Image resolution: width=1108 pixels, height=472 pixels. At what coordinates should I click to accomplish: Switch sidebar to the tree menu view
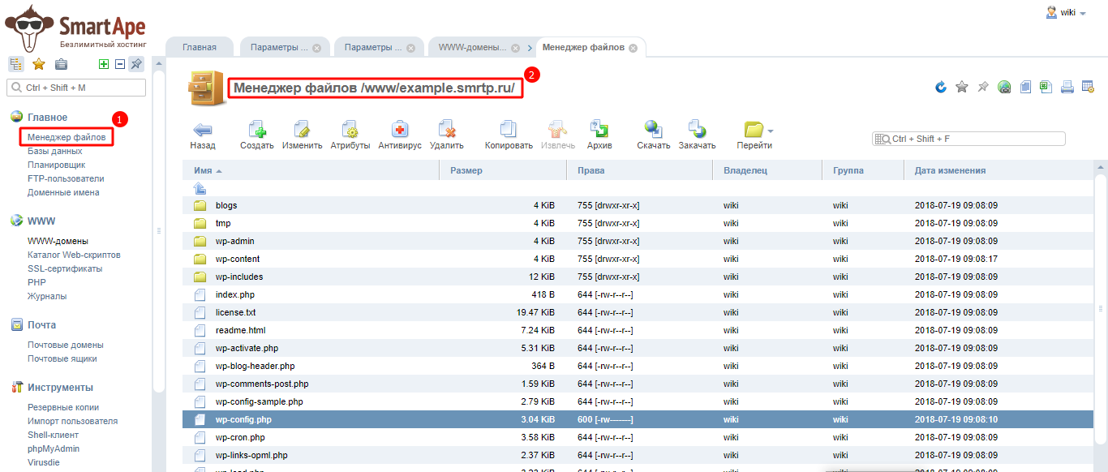tap(15, 65)
